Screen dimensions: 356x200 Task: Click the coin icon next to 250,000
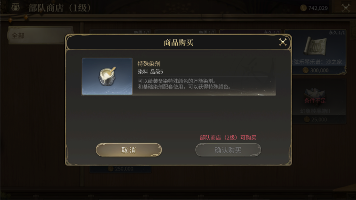coord(110,169)
